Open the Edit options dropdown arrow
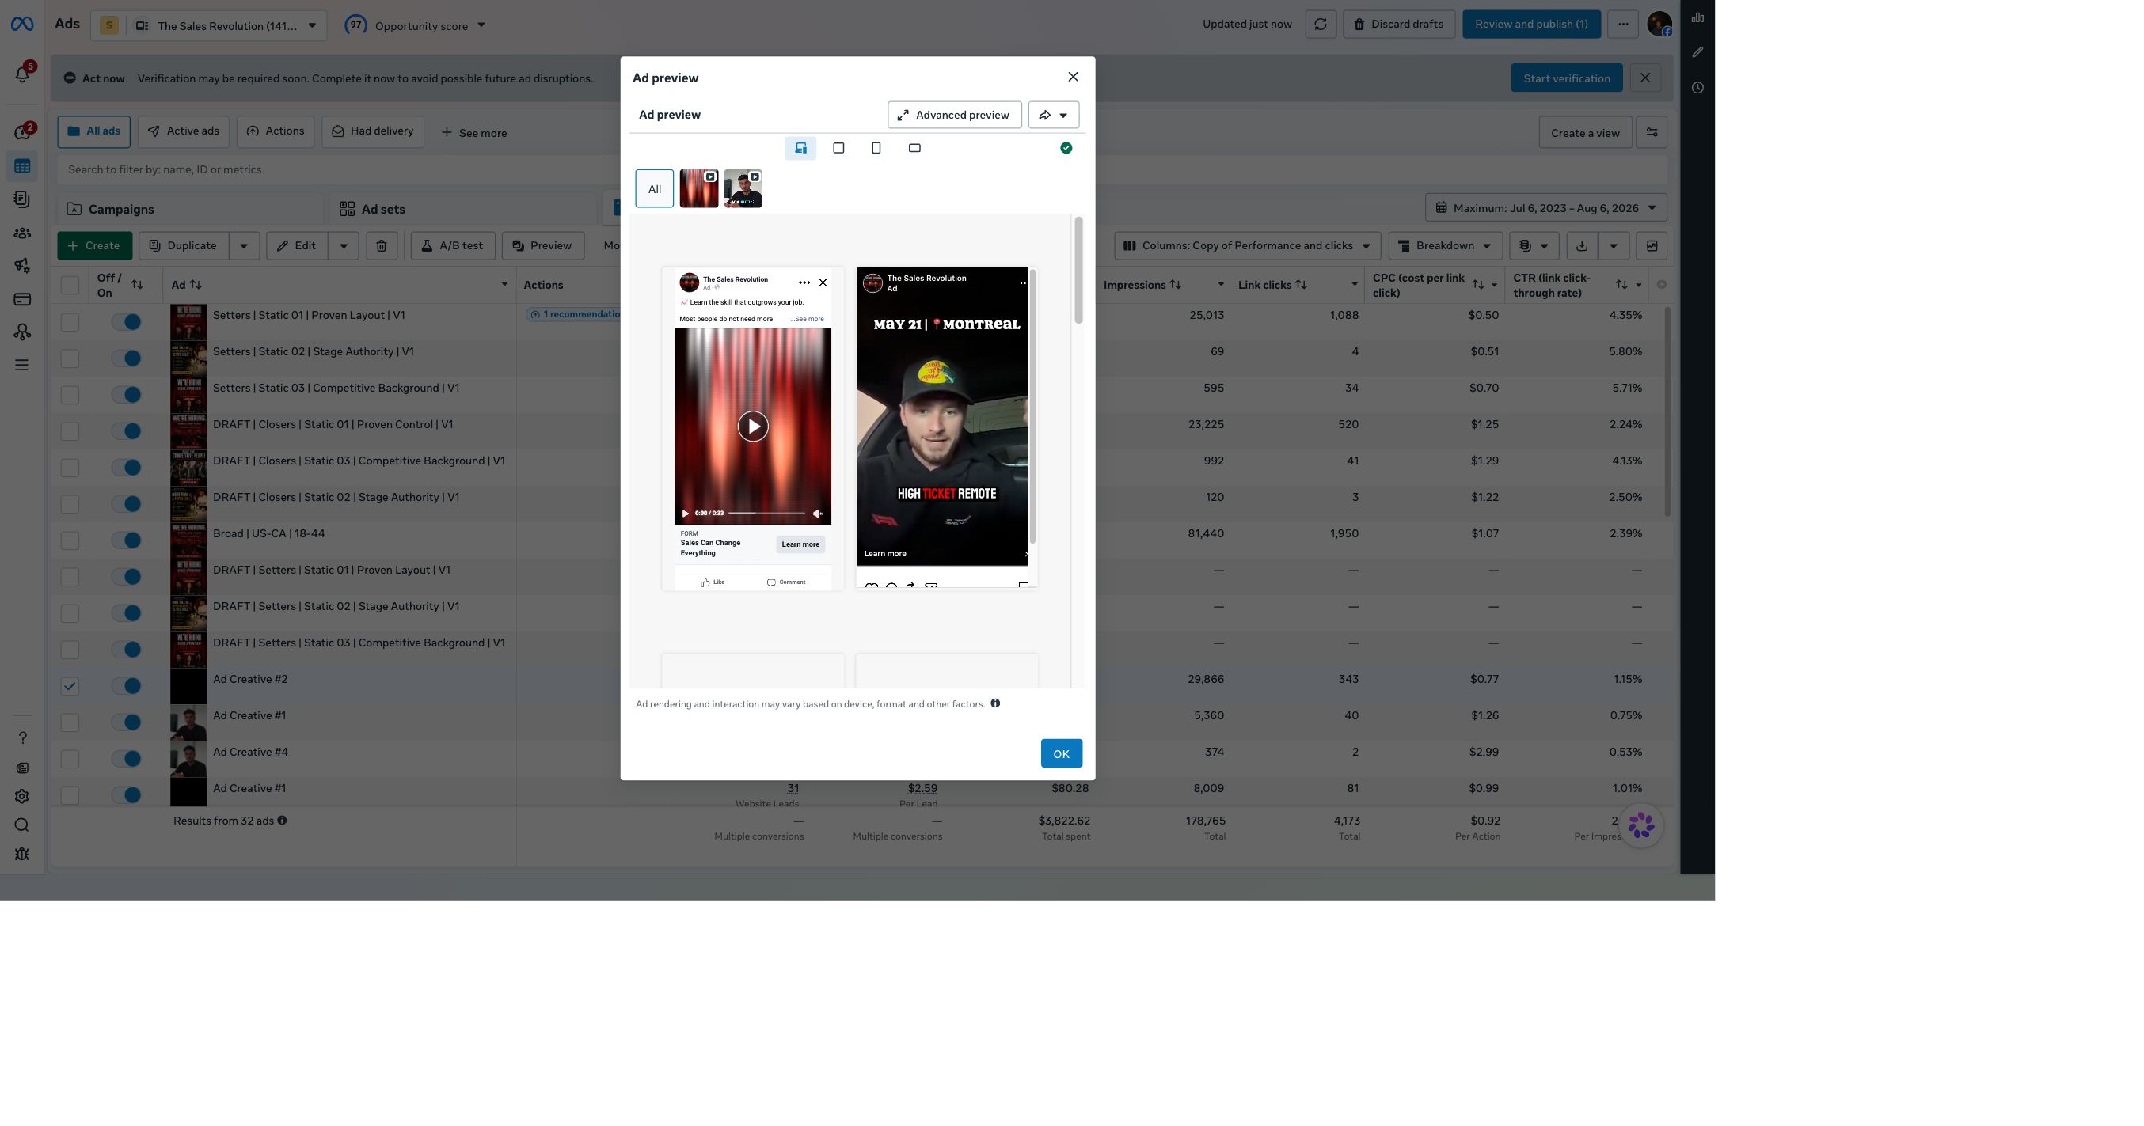The width and height of the screenshot is (2144, 1126). (x=343, y=245)
